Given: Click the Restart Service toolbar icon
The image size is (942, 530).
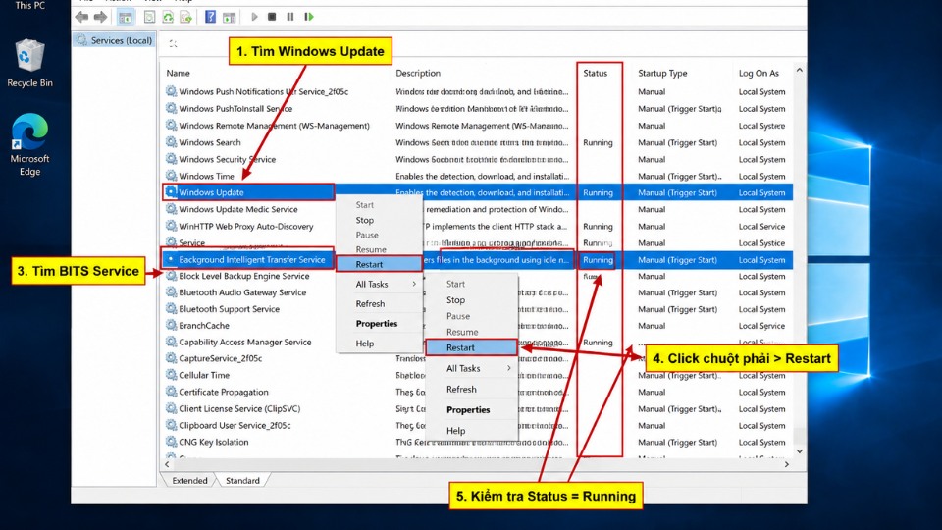Looking at the screenshot, I should pyautogui.click(x=309, y=17).
